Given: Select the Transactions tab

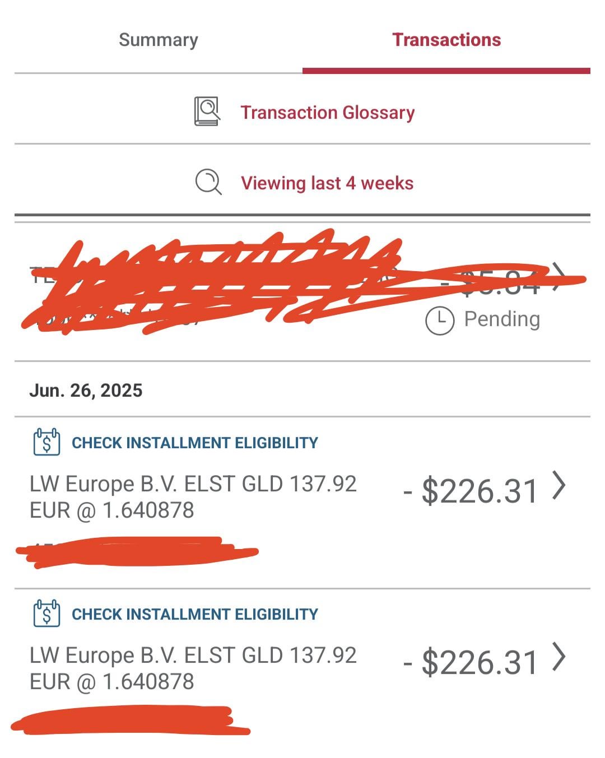Looking at the screenshot, I should pyautogui.click(x=446, y=40).
